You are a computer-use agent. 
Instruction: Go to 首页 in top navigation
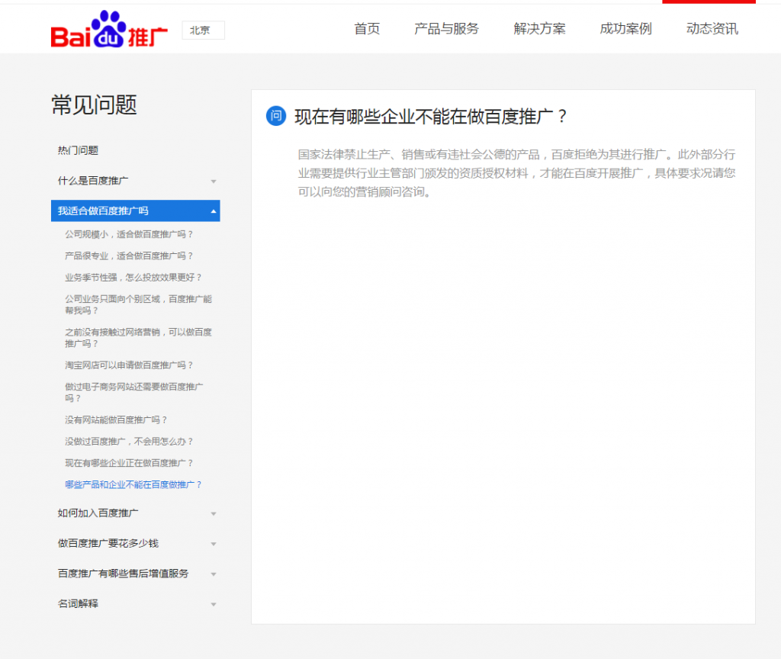click(367, 29)
